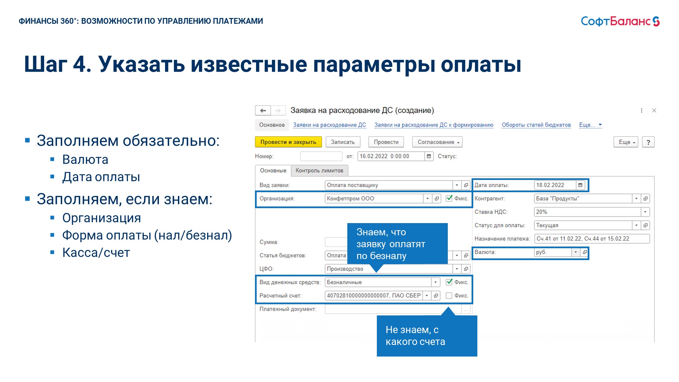Select the Основные form tab
Image resolution: width=679 pixels, height=382 pixels.
[273, 170]
